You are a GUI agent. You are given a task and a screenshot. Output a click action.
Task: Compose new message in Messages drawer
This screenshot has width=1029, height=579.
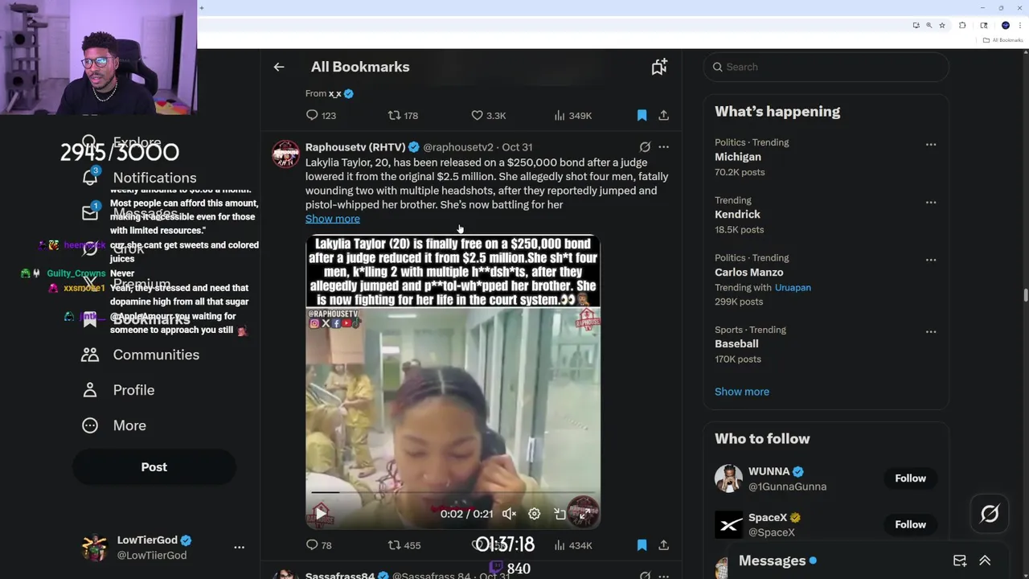pos(960,561)
